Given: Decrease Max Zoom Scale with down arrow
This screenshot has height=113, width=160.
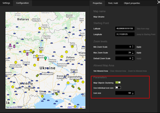Looking at the screenshot, I should coord(133,53).
